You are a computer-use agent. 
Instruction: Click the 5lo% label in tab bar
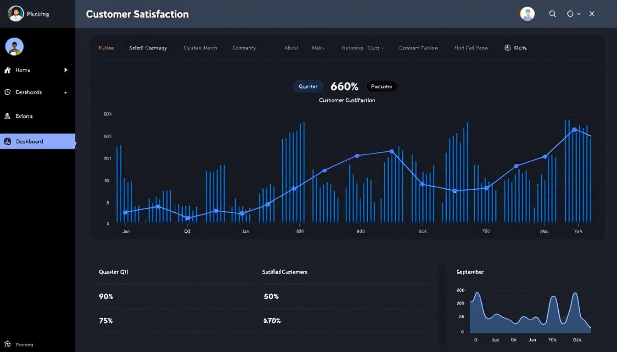point(520,48)
